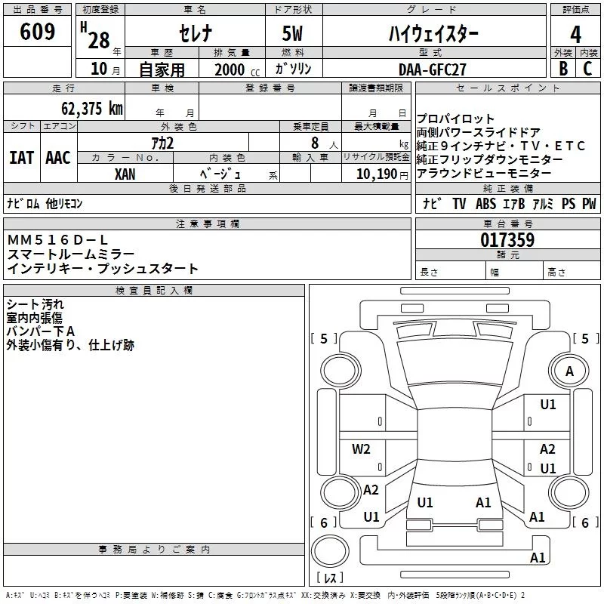
Task: Select the exterior color アカ2
Action: (162, 143)
